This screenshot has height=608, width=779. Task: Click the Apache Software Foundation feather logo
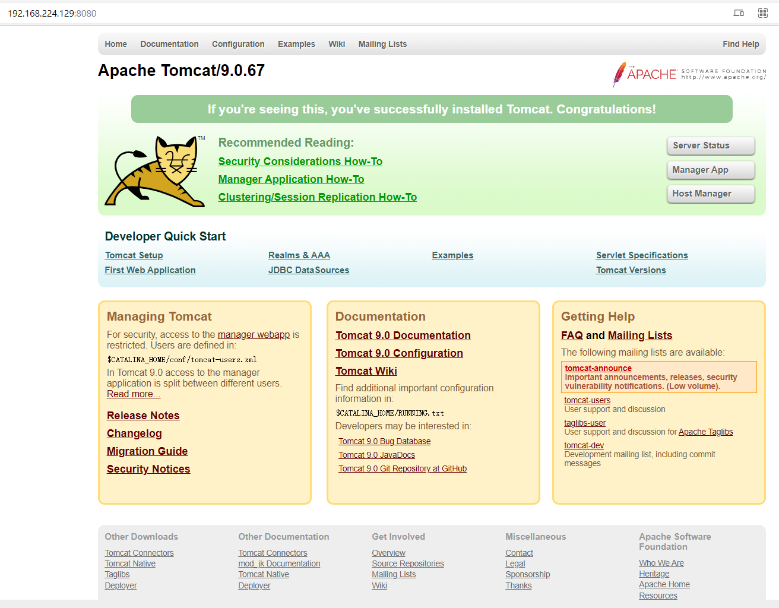pos(689,75)
